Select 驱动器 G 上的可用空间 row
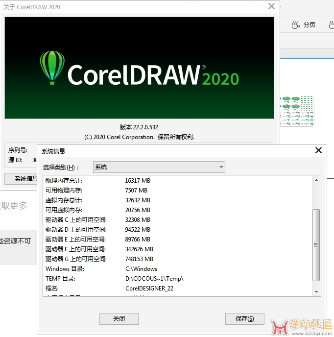The height and width of the screenshot is (337, 334). 178,259
